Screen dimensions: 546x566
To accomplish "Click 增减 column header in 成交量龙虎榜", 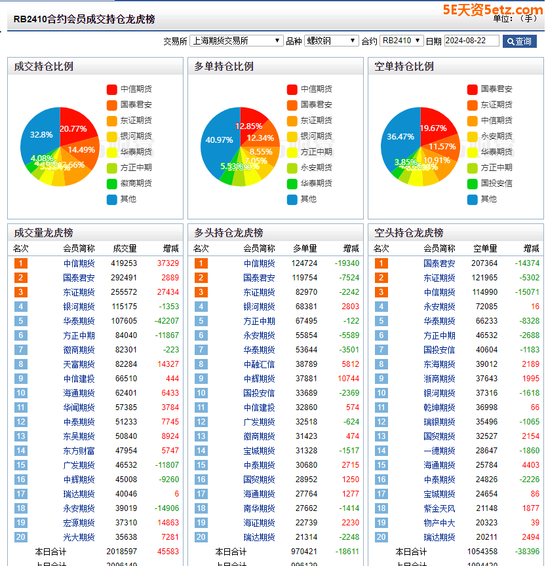I will click(x=170, y=249).
